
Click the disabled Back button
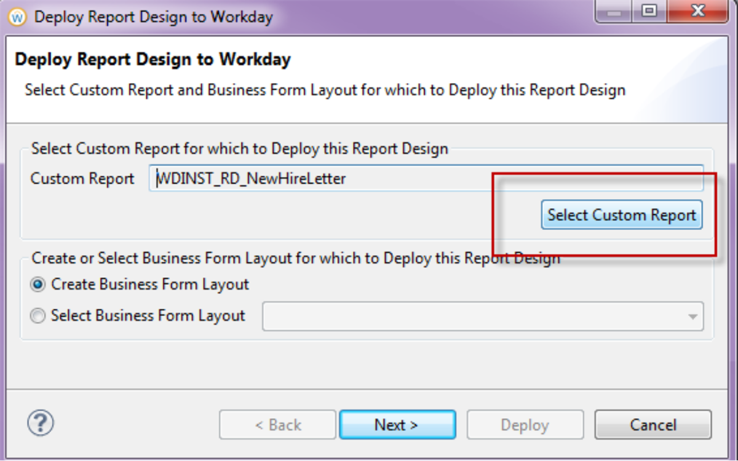[277, 425]
